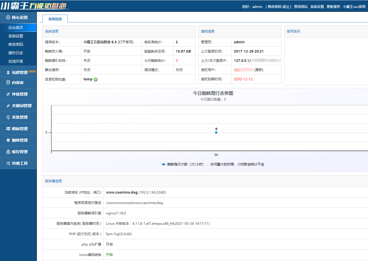The image size is (368, 261).
Task: Expand the 采集管理 menu section
Action: [18, 117]
